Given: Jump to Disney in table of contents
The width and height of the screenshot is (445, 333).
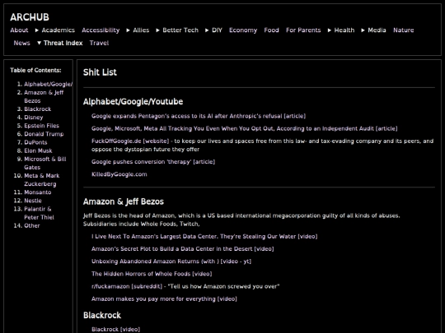Looking at the screenshot, I should (34, 118).
